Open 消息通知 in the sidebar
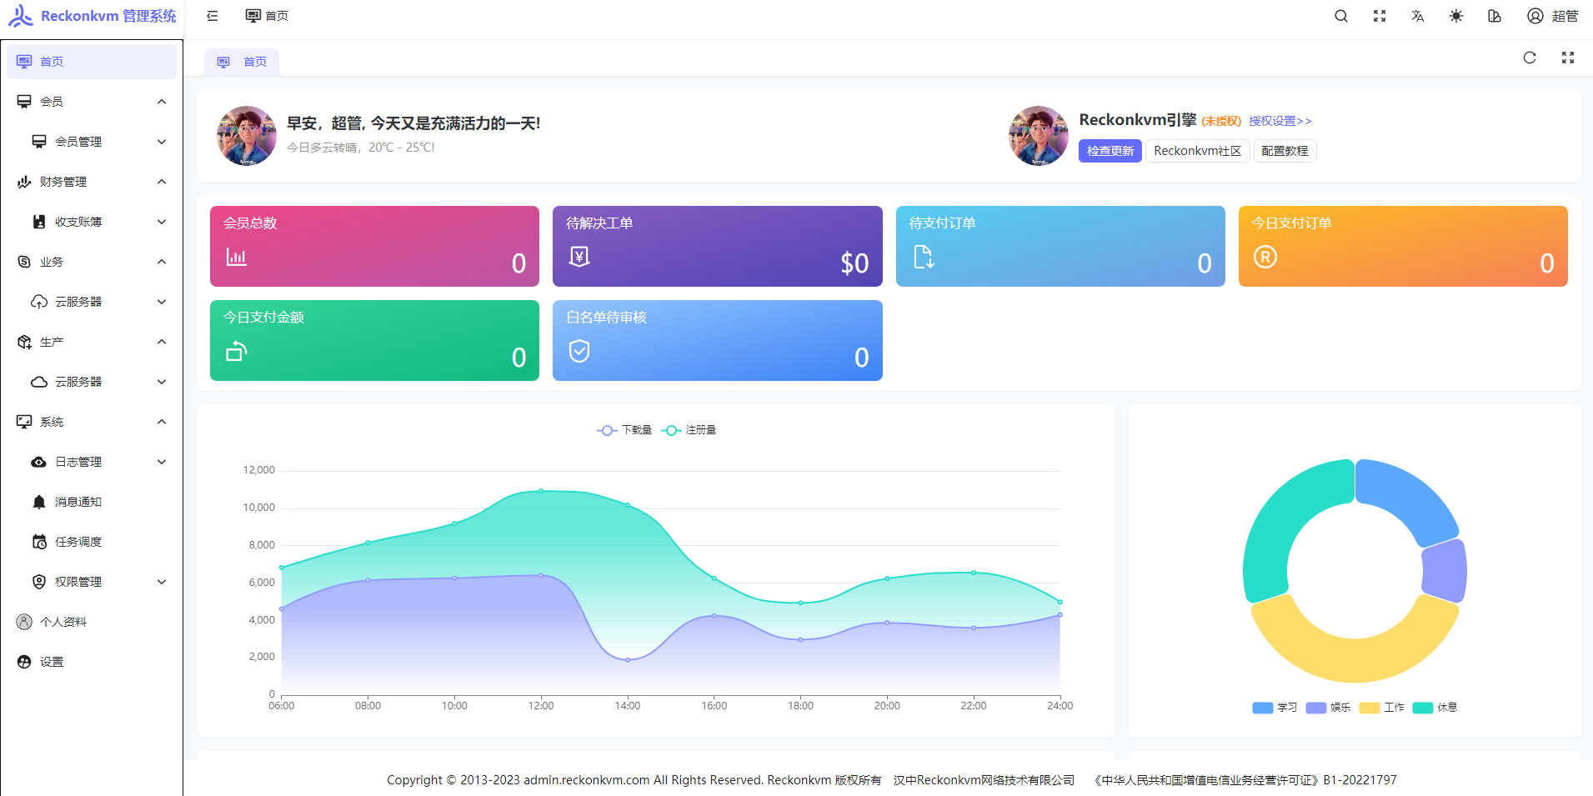The height and width of the screenshot is (796, 1593). click(x=78, y=502)
